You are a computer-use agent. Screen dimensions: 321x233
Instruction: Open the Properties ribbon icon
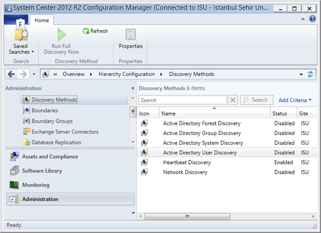(131, 35)
